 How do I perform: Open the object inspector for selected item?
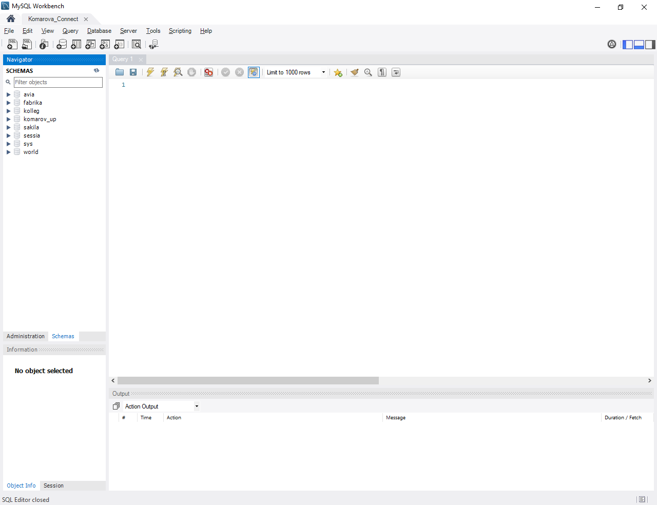coord(44,45)
